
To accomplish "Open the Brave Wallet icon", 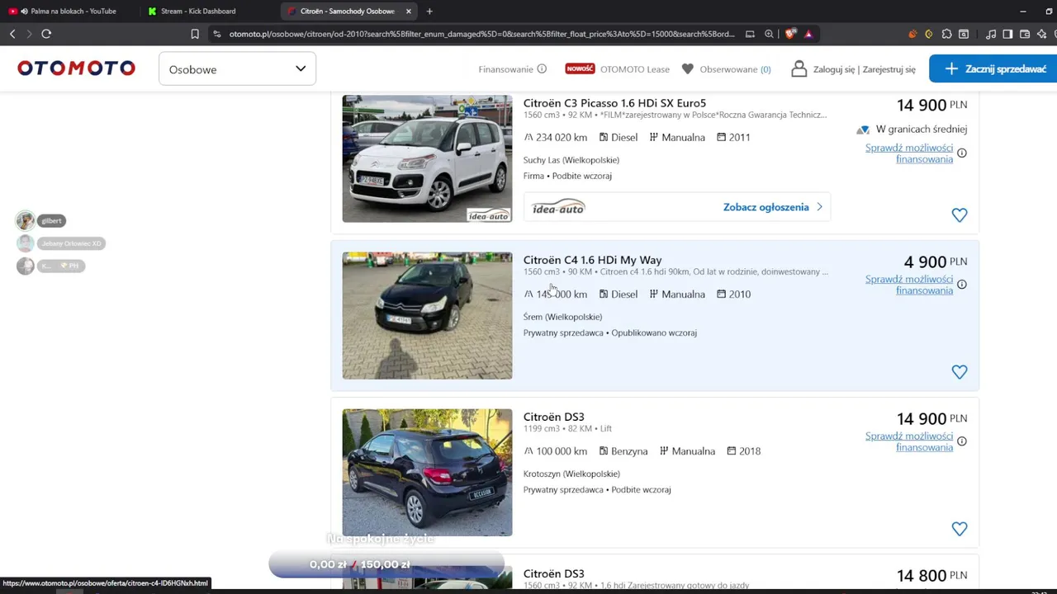I will pos(1025,34).
